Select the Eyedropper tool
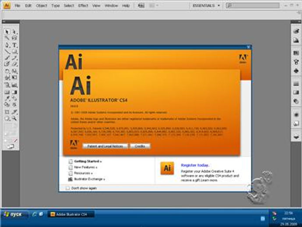Screen dimensions: 302x227 tap(7, 98)
